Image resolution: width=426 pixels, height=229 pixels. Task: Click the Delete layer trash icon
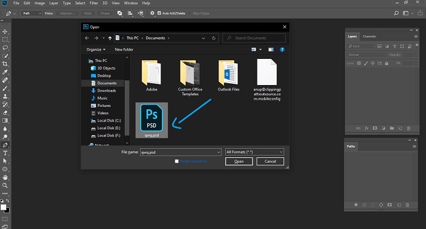coord(408,128)
